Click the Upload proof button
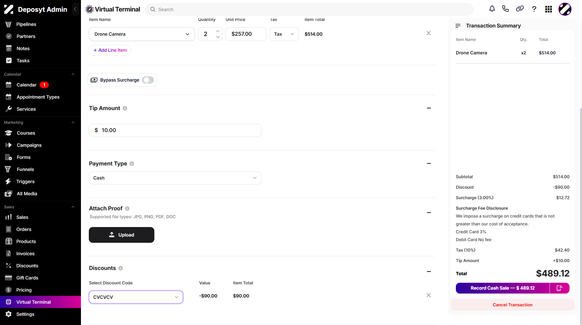Screen dimensions: 582x325 (x=122, y=235)
